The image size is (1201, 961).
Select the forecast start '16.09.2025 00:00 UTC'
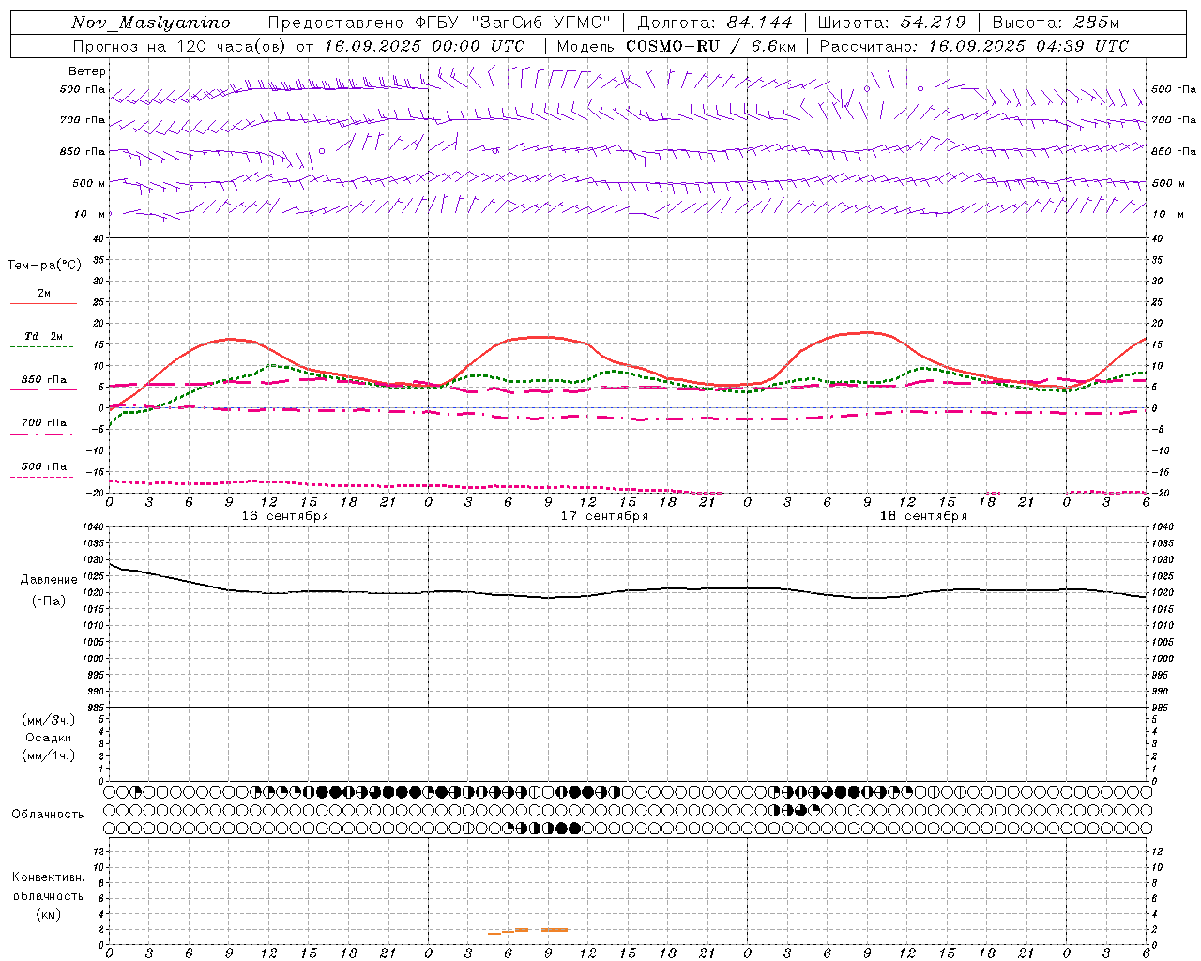[x=424, y=46]
